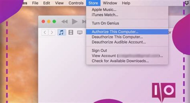Maximize iTunes with green button
This screenshot has height=103, width=190.
[x=54, y=21]
